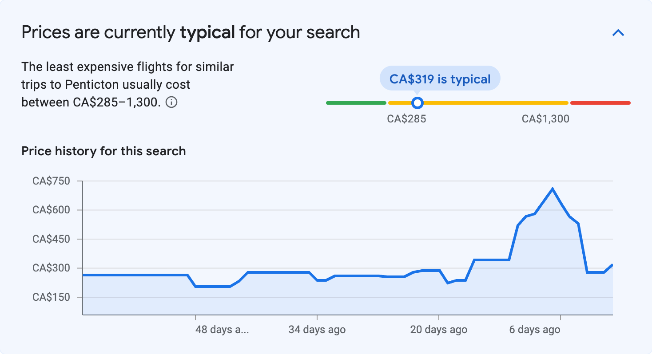This screenshot has height=354, width=652.
Task: Click the "34 days ago" axis label
Action: (x=317, y=330)
